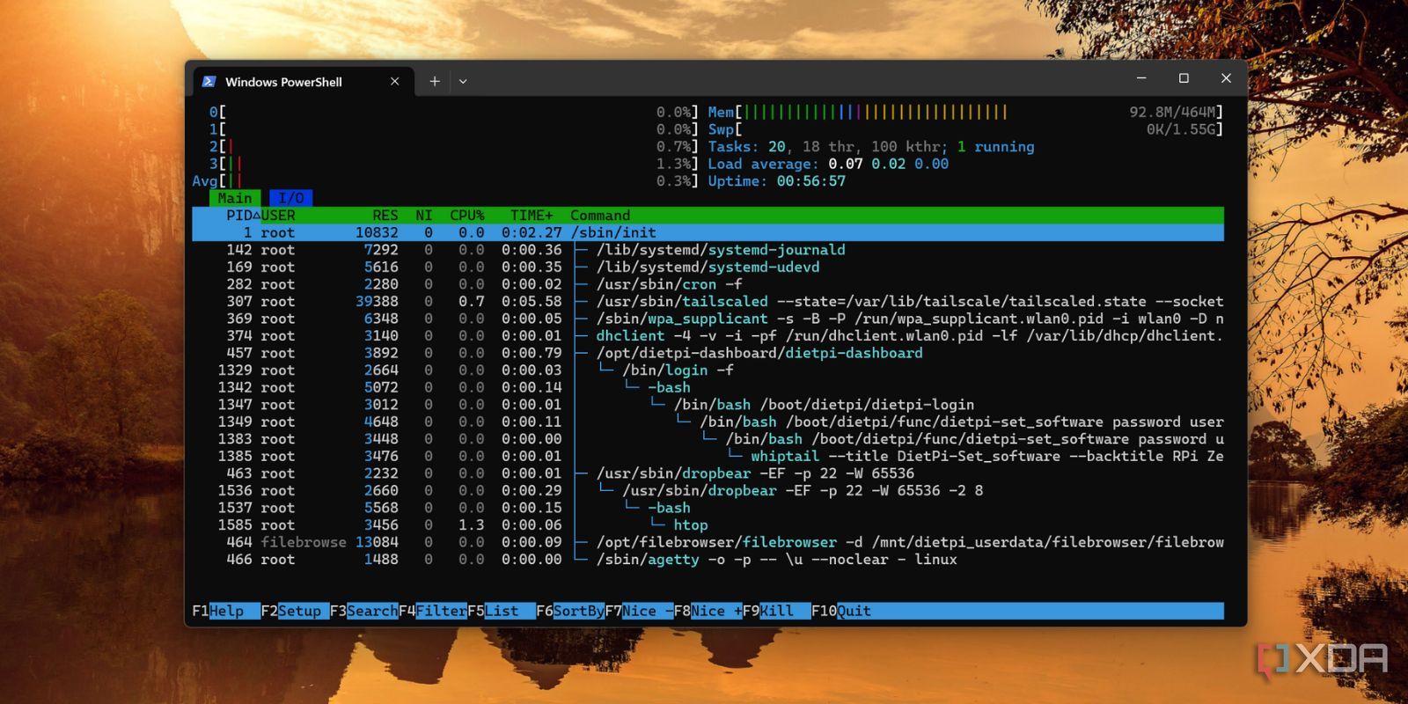Click the CPU 3 usage meter
1408x704 pixels.
coord(453,164)
